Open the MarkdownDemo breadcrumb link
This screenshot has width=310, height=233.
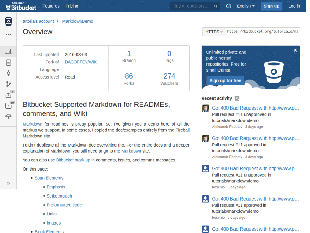tap(78, 21)
